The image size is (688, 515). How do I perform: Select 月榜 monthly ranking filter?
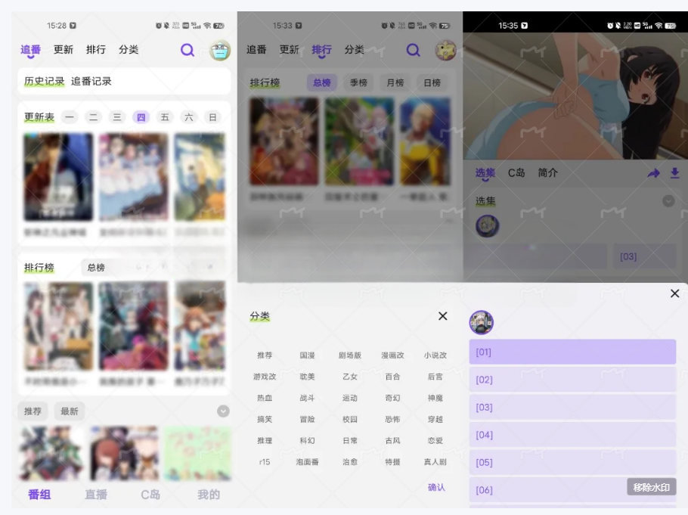click(395, 82)
